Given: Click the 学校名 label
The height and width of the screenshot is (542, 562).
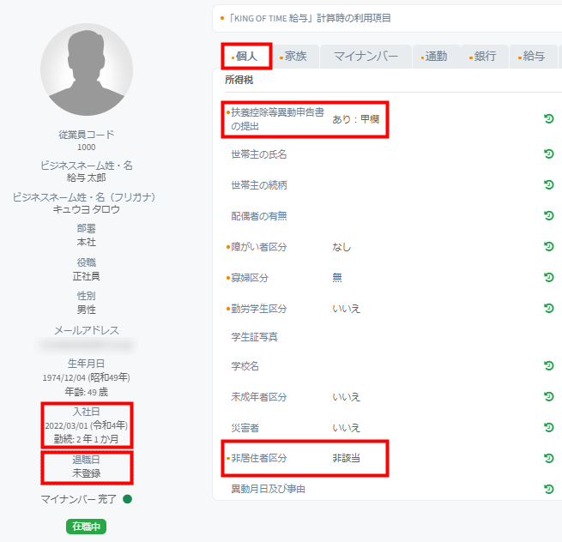Looking at the screenshot, I should 245,366.
